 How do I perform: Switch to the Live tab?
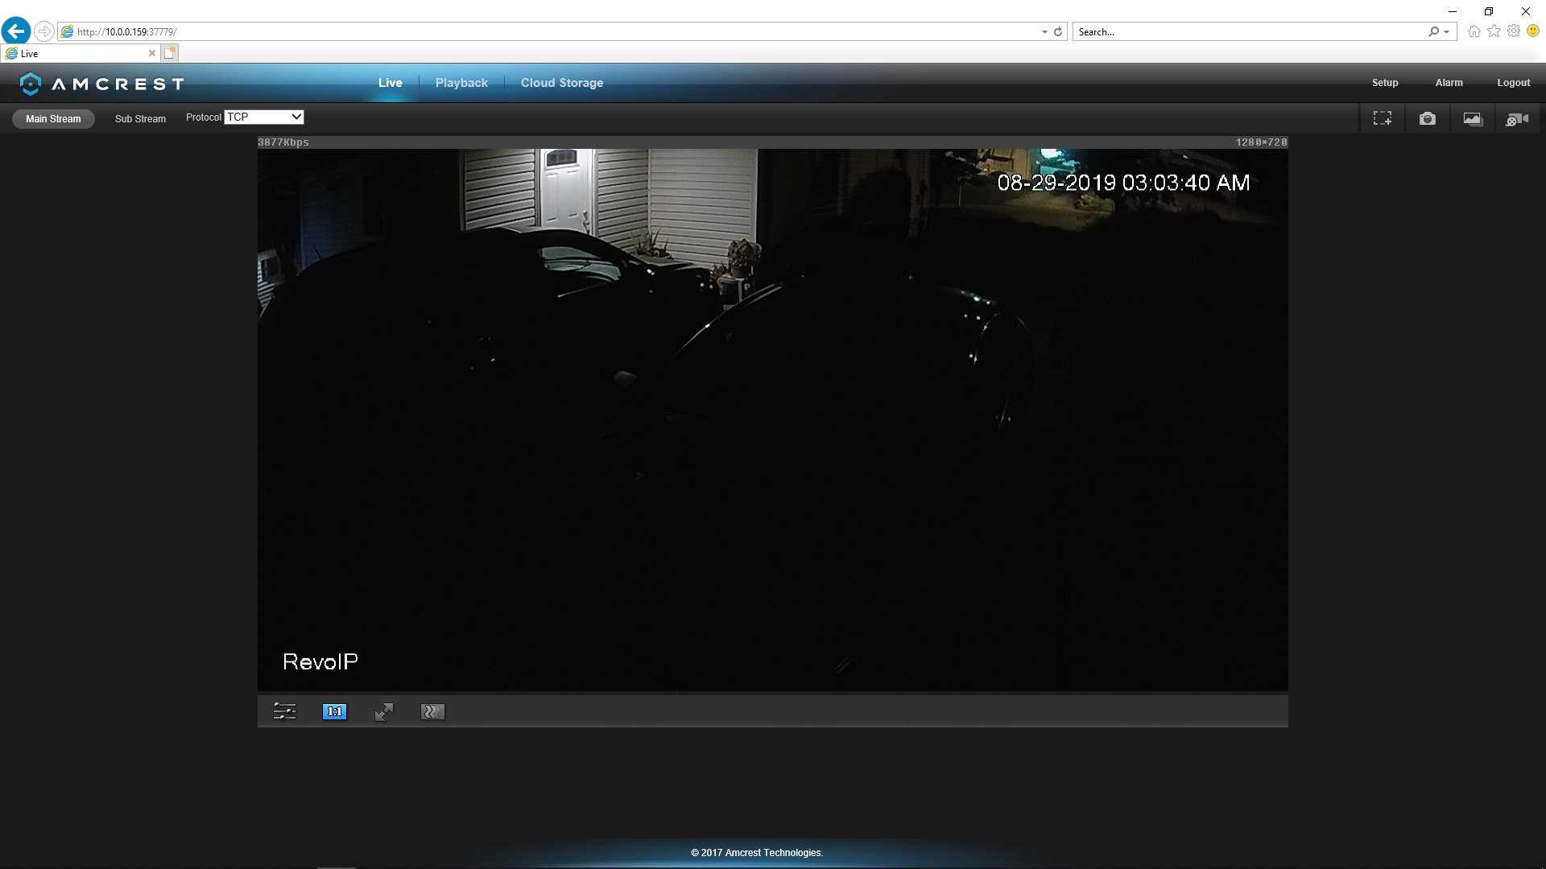pos(391,83)
